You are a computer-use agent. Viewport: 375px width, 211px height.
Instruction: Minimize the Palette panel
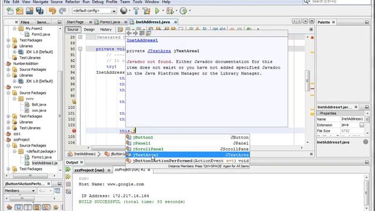[x=367, y=22]
